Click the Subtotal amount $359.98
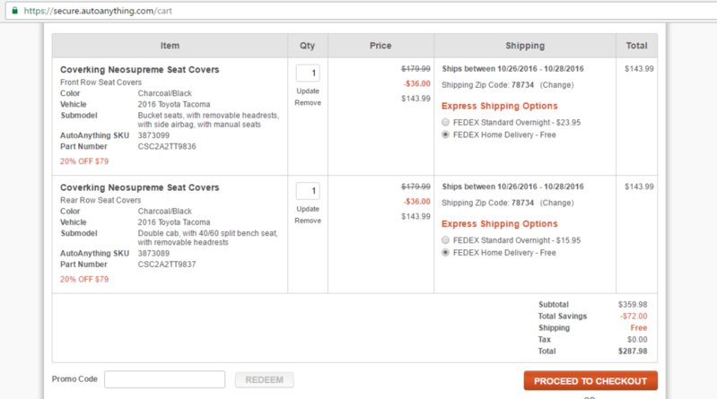Screen dimensions: 717x399 633,304
